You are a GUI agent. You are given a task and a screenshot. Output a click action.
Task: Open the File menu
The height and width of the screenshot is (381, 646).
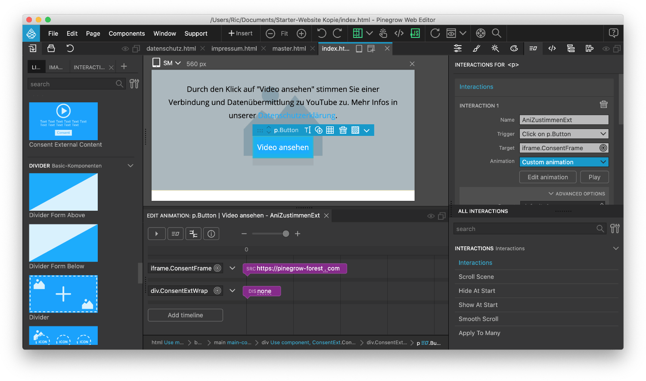53,34
